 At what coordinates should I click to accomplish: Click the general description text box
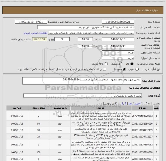(x=82, y=81)
